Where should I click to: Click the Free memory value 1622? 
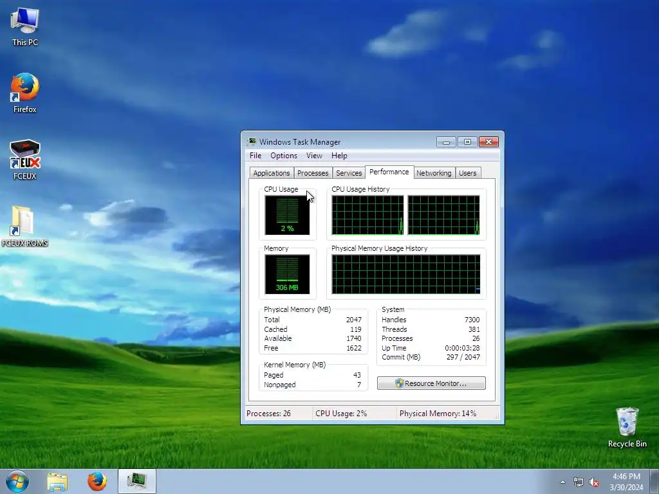(x=353, y=348)
